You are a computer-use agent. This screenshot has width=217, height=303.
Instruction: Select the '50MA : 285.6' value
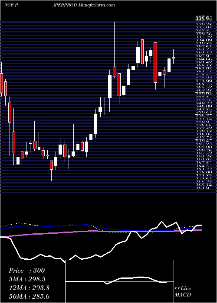(x=30, y=297)
